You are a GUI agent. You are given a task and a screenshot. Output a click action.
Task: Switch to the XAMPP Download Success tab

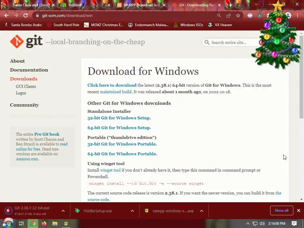click(142, 5)
